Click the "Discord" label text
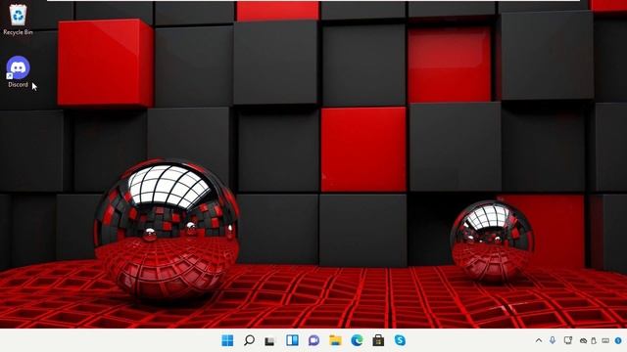 pyautogui.click(x=18, y=85)
